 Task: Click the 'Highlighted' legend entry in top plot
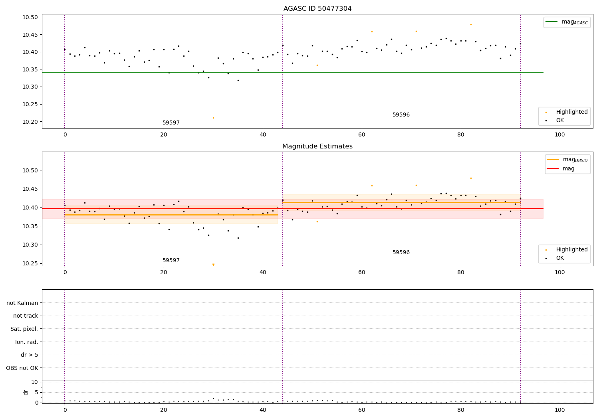click(567, 112)
